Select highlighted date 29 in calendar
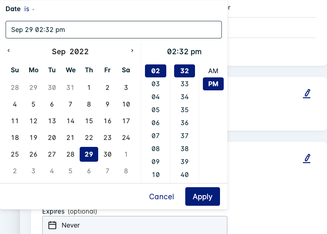The image size is (327, 234). pos(89,154)
